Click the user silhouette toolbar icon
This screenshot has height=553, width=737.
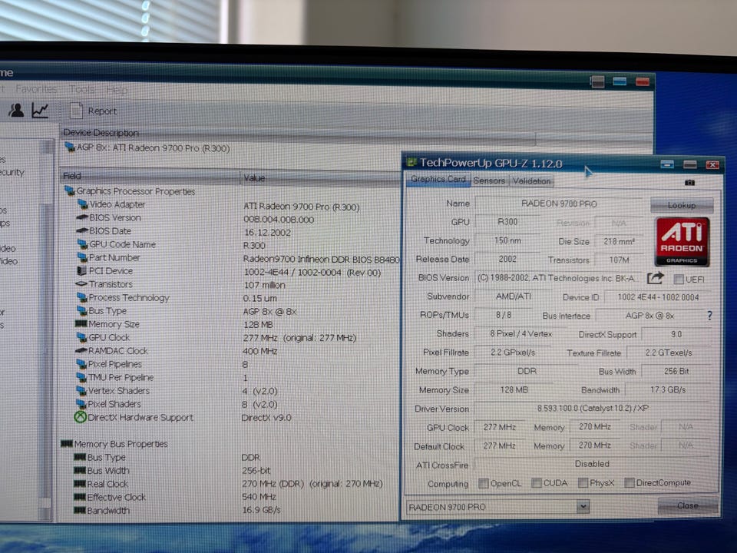click(x=16, y=111)
